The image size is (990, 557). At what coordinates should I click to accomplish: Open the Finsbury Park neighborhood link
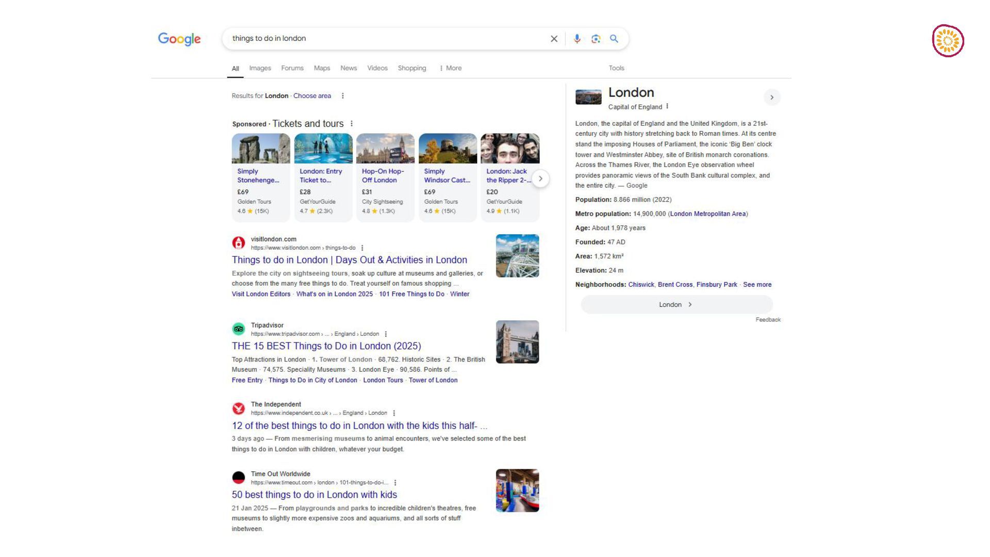[x=717, y=285]
